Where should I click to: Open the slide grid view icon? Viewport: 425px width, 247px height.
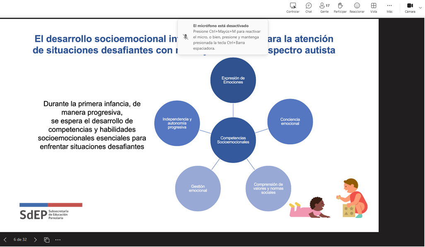click(x=47, y=240)
